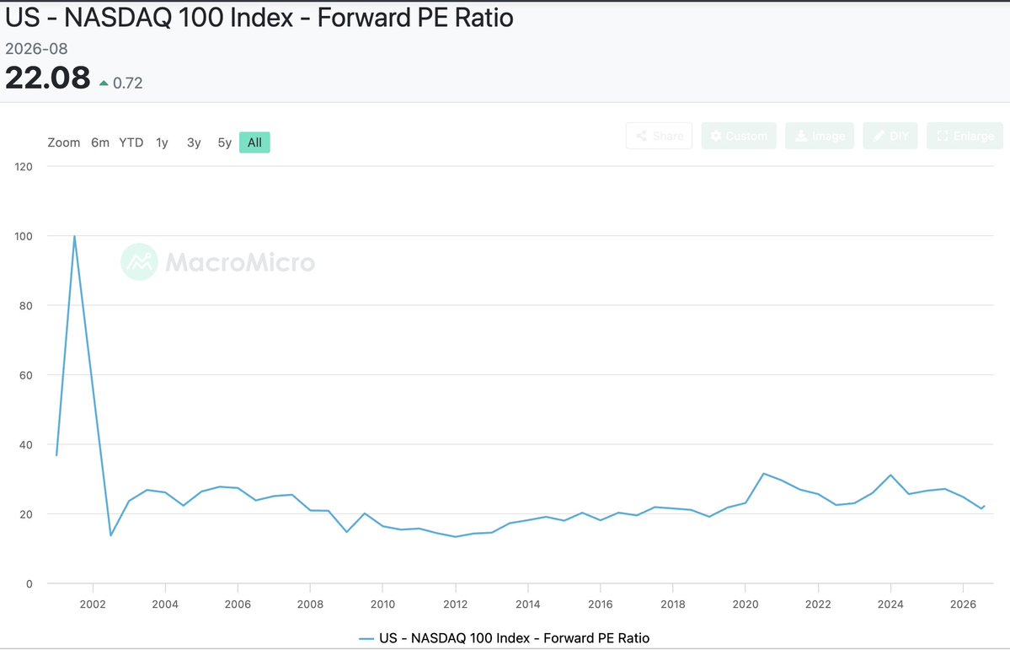The image size is (1010, 650).
Task: Click the 2026 x-axis label
Action: pyautogui.click(x=963, y=604)
